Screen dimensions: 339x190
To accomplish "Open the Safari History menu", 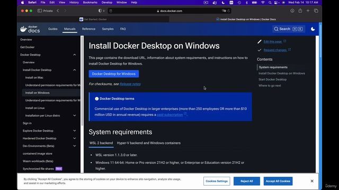I will coord(74,3).
